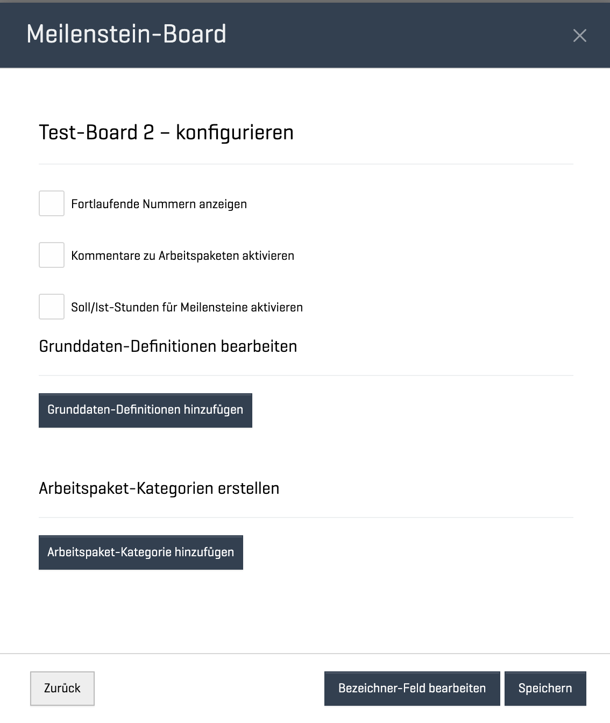Click the footer separator above the Zurück button

tap(305, 654)
